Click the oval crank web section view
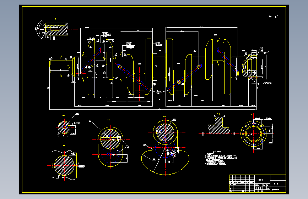The image size is (308, 199). click(110, 147)
